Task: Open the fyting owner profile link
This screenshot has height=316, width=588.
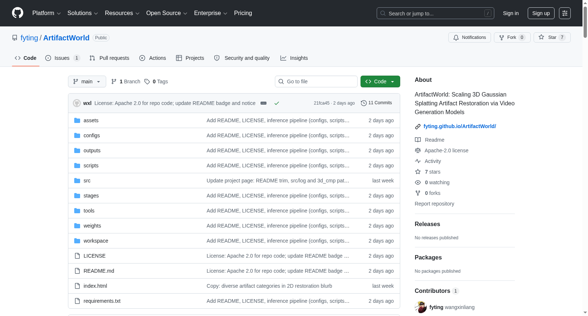Action: (29, 38)
